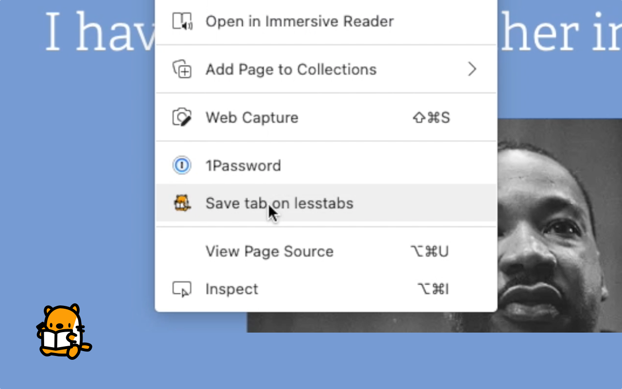Image resolution: width=622 pixels, height=389 pixels.
Task: Click the ⌥⌘I shortcut hint beside Inspect
Action: coord(433,289)
